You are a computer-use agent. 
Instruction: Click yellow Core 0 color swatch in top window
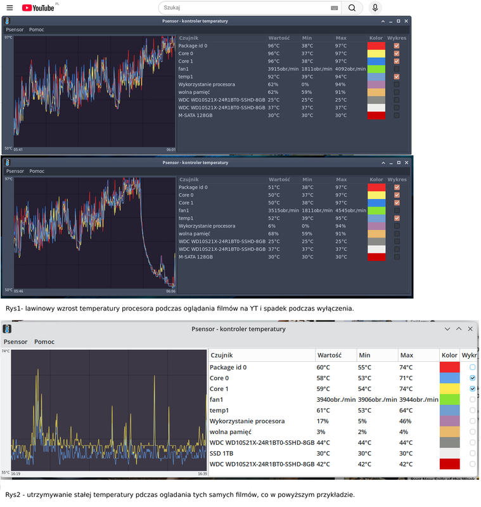[x=376, y=54]
